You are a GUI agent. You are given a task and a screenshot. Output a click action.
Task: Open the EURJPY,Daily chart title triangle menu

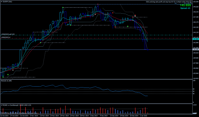tap(2, 2)
